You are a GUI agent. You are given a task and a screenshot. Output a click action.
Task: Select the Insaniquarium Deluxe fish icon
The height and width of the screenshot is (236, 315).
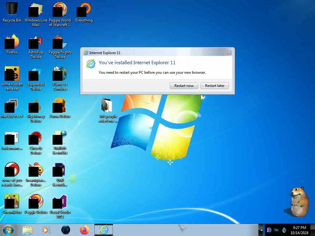tap(36, 175)
